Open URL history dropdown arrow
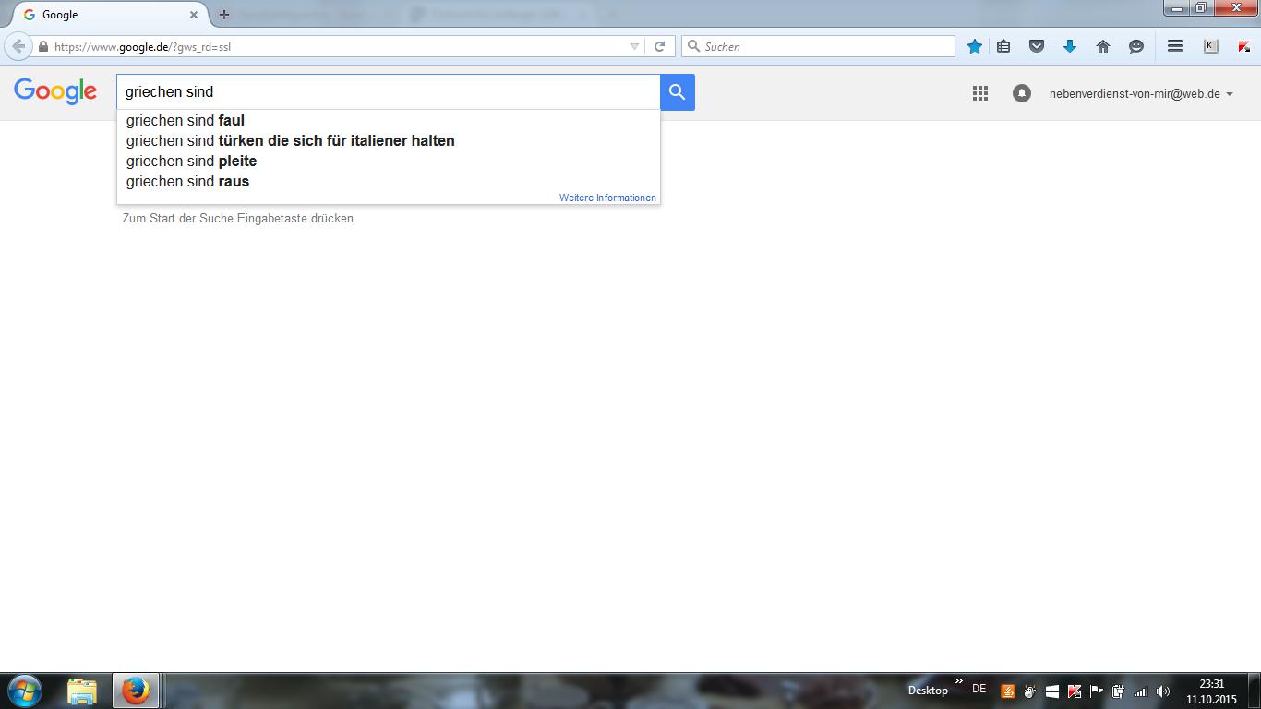Image resolution: width=1261 pixels, height=709 pixels. (634, 46)
